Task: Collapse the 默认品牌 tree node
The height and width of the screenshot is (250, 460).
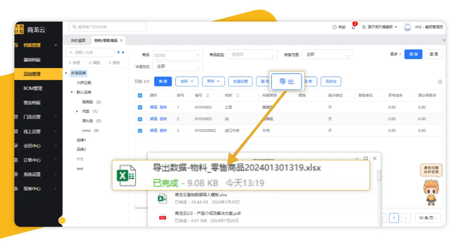Action: click(72, 92)
